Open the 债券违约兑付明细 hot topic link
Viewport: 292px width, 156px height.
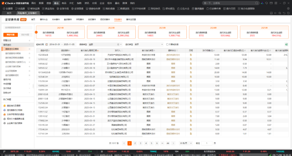tap(14, 110)
